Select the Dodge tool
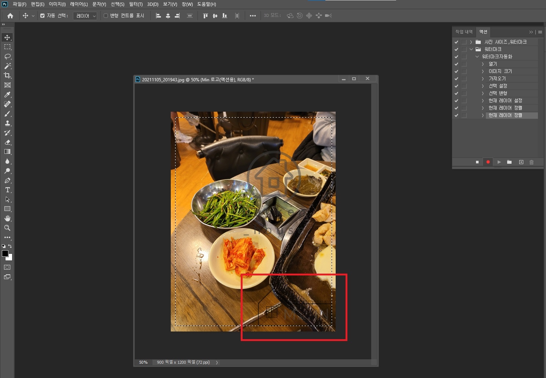Viewport: 546px width, 378px height. 7,171
